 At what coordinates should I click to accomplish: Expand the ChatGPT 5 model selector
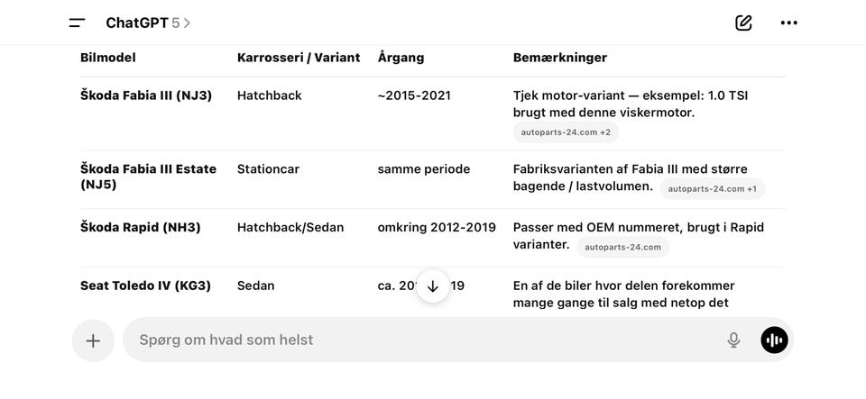point(148,23)
